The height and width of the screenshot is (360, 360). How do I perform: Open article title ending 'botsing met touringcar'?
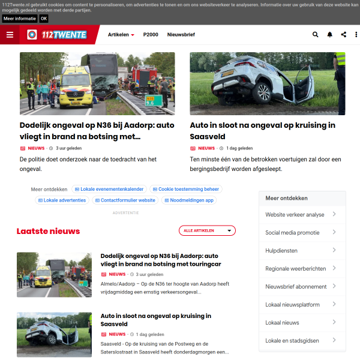pyautogui.click(x=161, y=260)
